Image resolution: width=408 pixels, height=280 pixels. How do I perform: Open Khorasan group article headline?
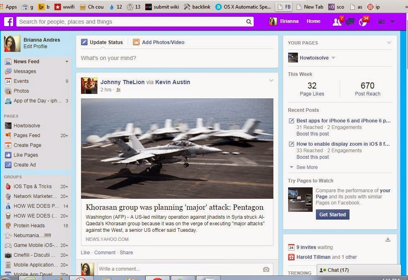[x=175, y=207]
